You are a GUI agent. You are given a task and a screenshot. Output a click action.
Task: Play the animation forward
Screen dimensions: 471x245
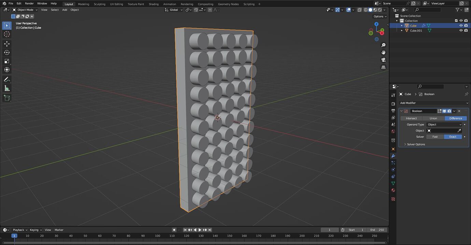[200, 230]
